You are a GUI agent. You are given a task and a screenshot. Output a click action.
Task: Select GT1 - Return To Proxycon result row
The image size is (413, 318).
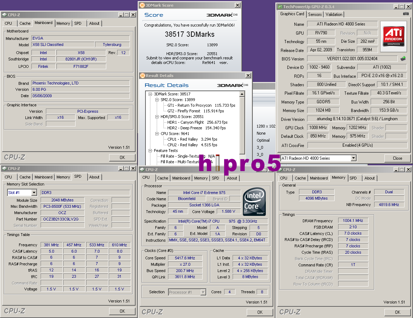[x=201, y=106]
